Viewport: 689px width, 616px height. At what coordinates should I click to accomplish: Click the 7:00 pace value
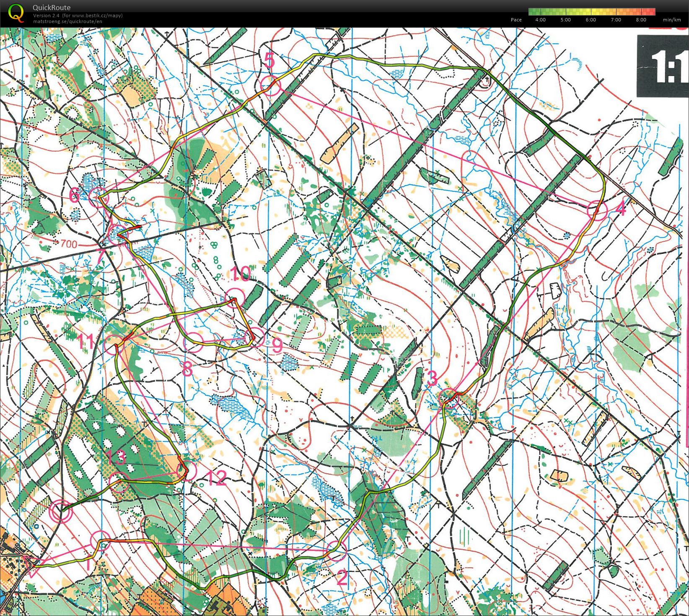coord(616,20)
